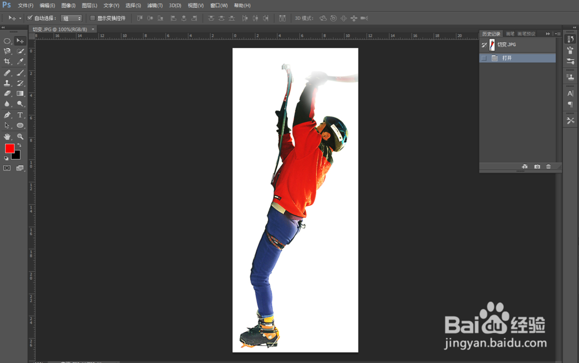Screen dimensions: 579x363
Task: Select the Hand tool
Action: 7,136
